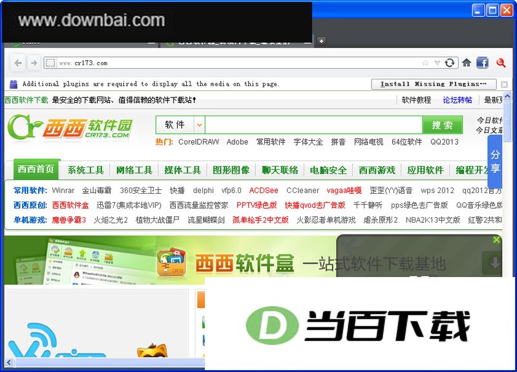
Task: Click the download arrow on banner overlay
Action: pyautogui.click(x=494, y=263)
